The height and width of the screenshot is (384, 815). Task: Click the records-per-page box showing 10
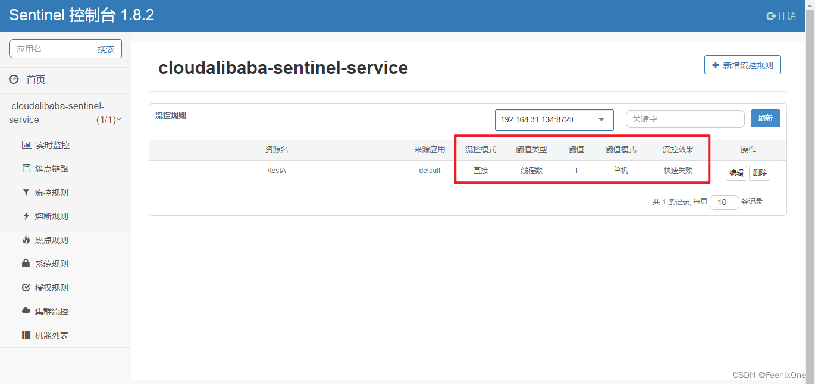724,202
